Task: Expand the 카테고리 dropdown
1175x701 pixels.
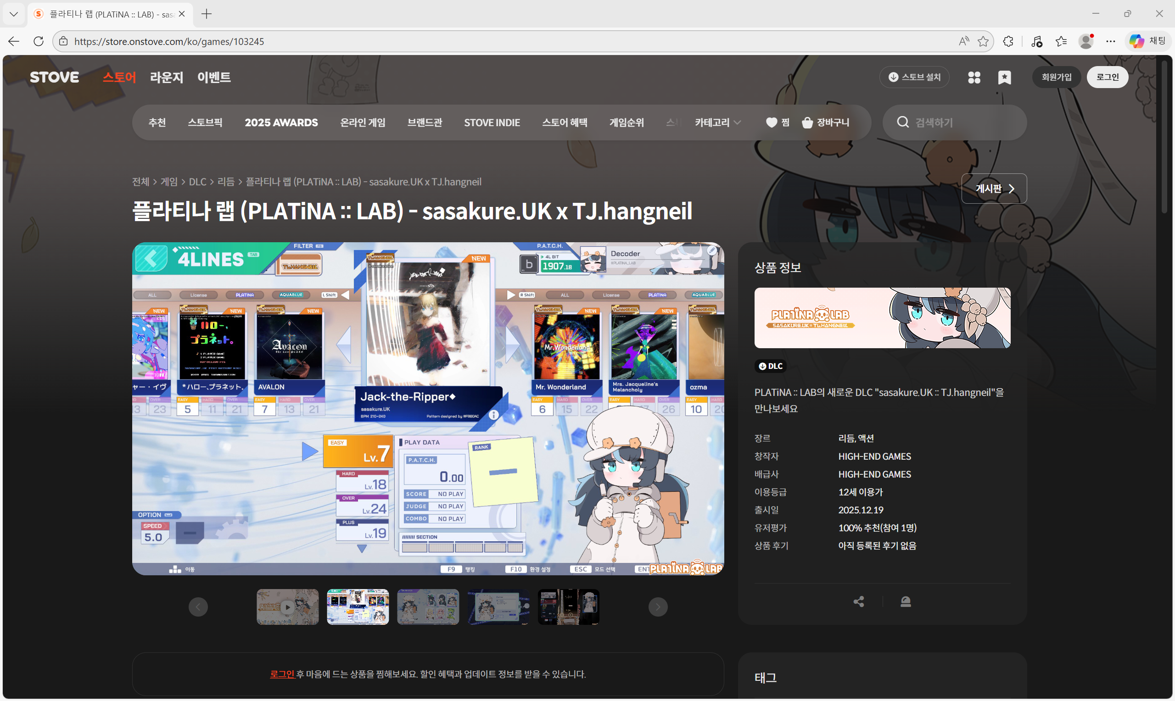Action: [717, 122]
